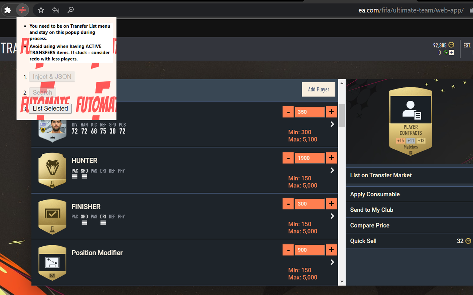Edit the Position Modifier price field 900

tap(310, 250)
